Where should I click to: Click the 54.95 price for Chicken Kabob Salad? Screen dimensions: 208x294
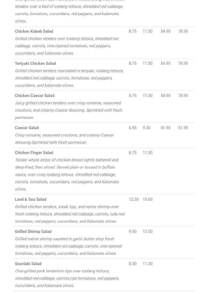[166, 31]
